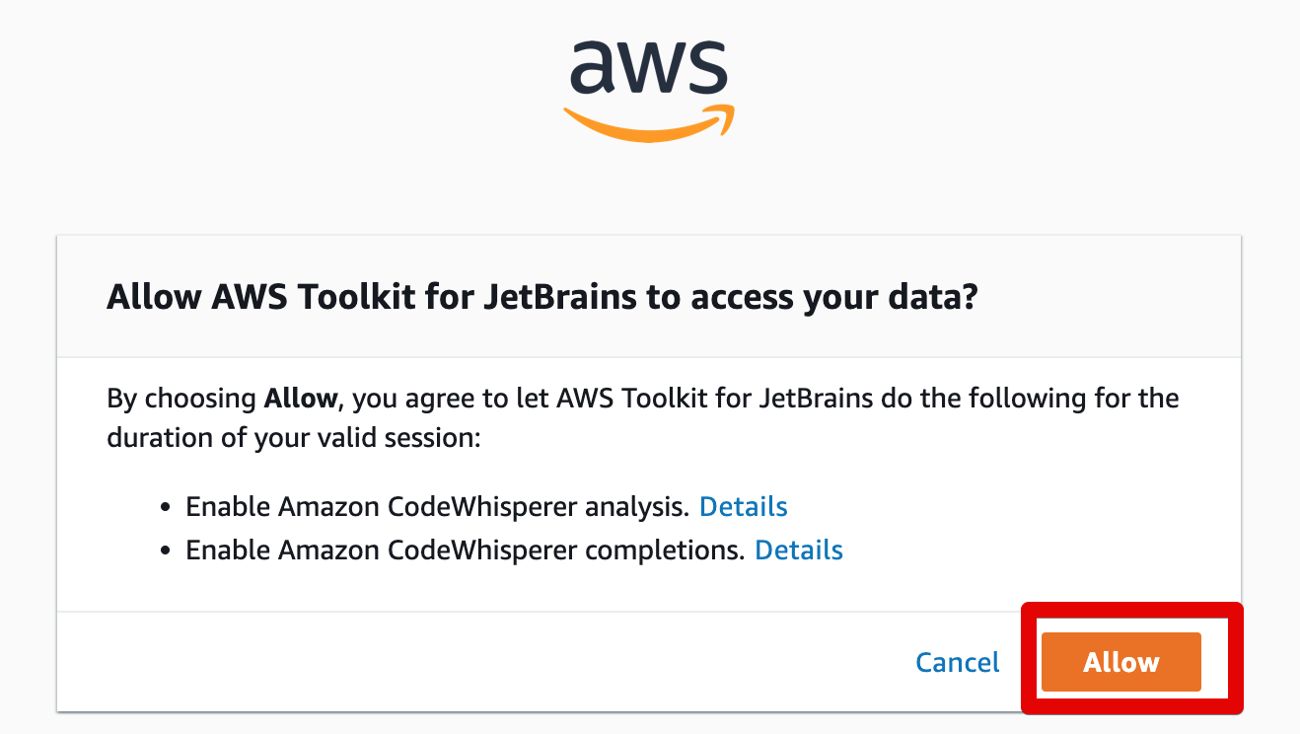Click the bullet before CodeWhisperer completions

coord(166,550)
